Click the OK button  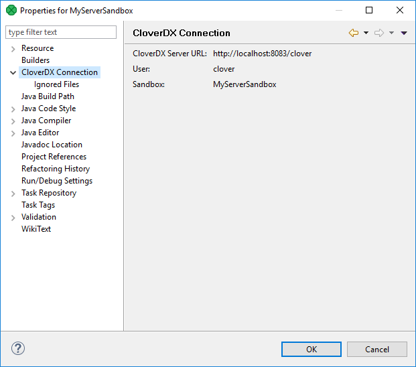point(311,349)
